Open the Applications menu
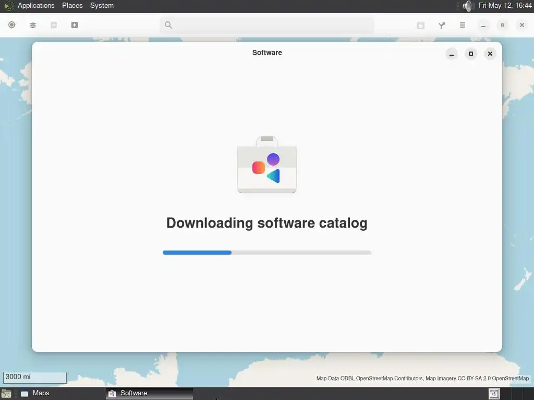 coord(36,5)
